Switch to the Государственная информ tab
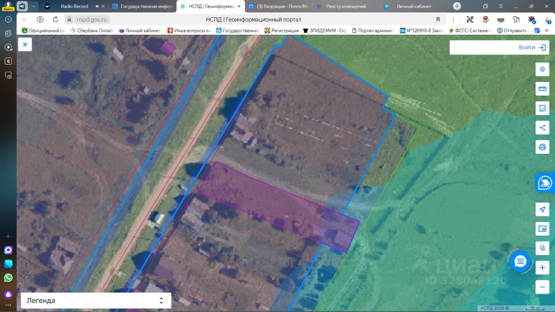Screen dimensions: 555x312 tap(143, 6)
